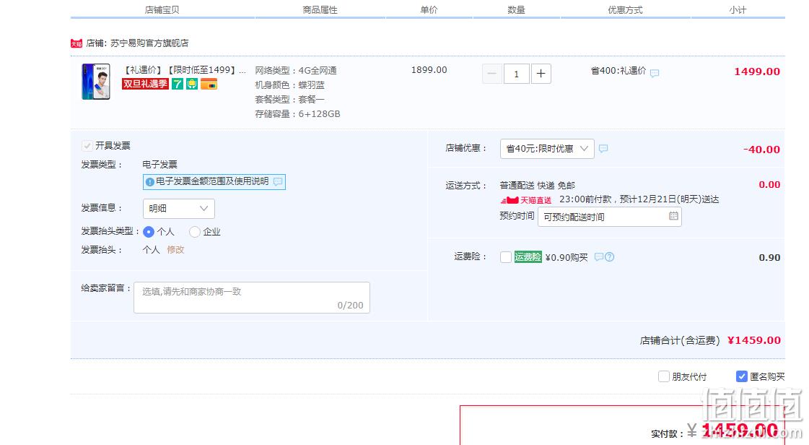Click the 双旦礼遇季 promotion badge
This screenshot has height=445, width=809.
146,84
